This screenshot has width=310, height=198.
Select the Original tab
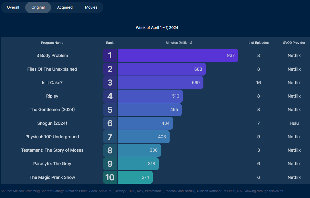tap(38, 7)
